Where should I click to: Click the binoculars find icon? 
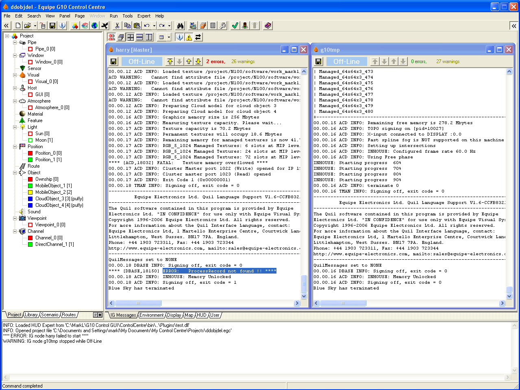coord(180,26)
